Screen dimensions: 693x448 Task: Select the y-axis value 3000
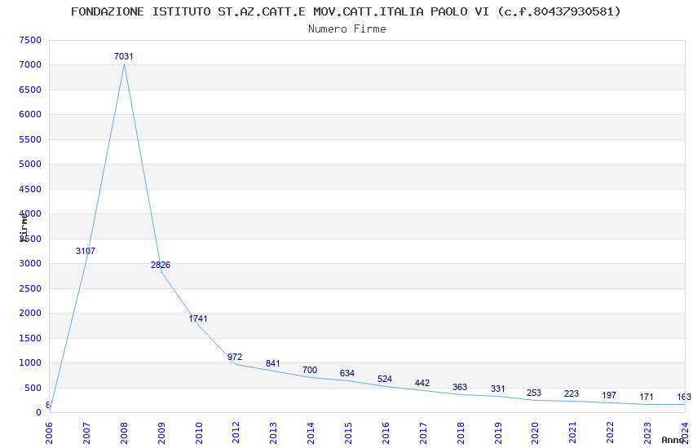coord(30,263)
